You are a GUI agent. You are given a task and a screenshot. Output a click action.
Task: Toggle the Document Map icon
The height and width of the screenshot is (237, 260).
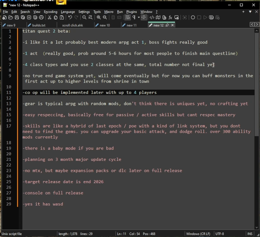click(158, 17)
